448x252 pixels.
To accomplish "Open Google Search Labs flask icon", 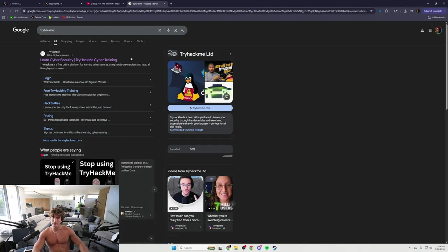I will tap(422, 30).
